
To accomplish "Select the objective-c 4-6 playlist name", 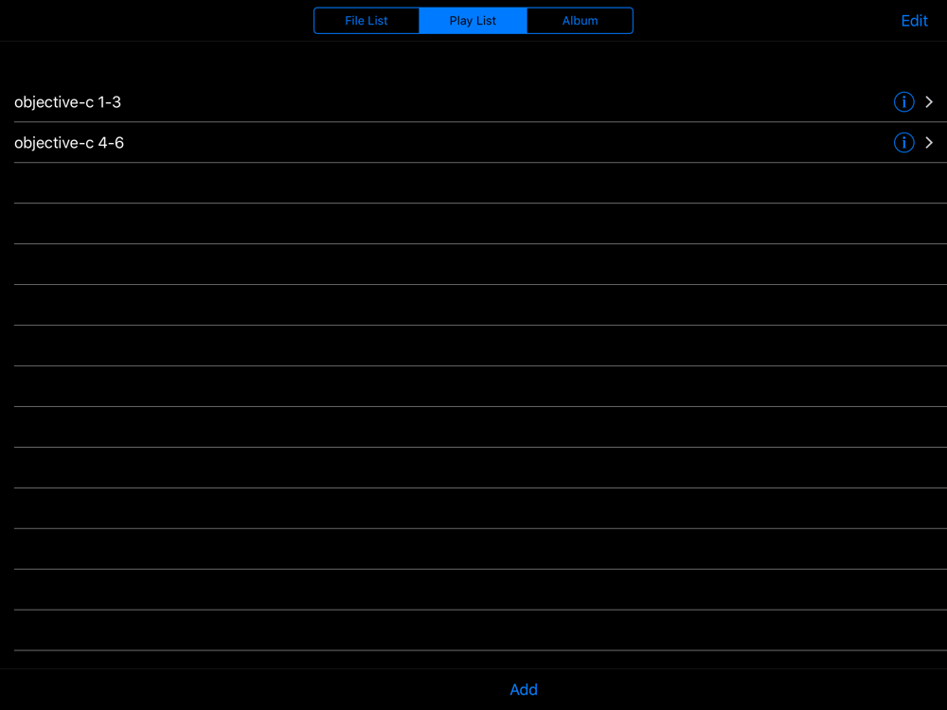I will 69,143.
